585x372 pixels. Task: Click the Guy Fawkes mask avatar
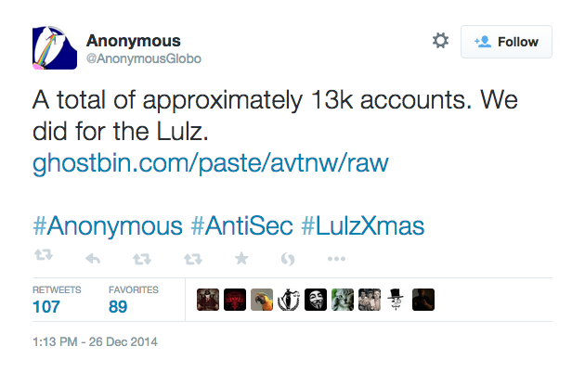[316, 299]
